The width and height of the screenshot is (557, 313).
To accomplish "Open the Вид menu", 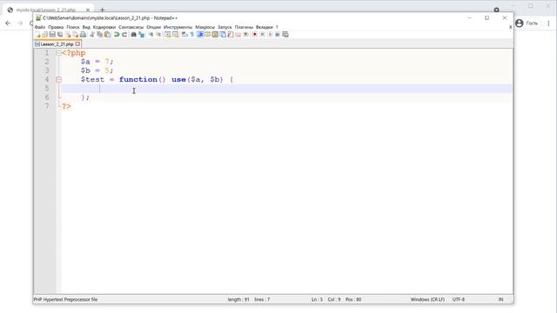I will coord(86,27).
